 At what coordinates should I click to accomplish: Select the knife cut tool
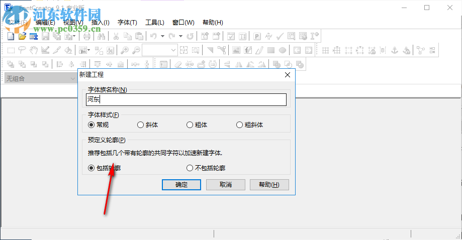point(57,50)
